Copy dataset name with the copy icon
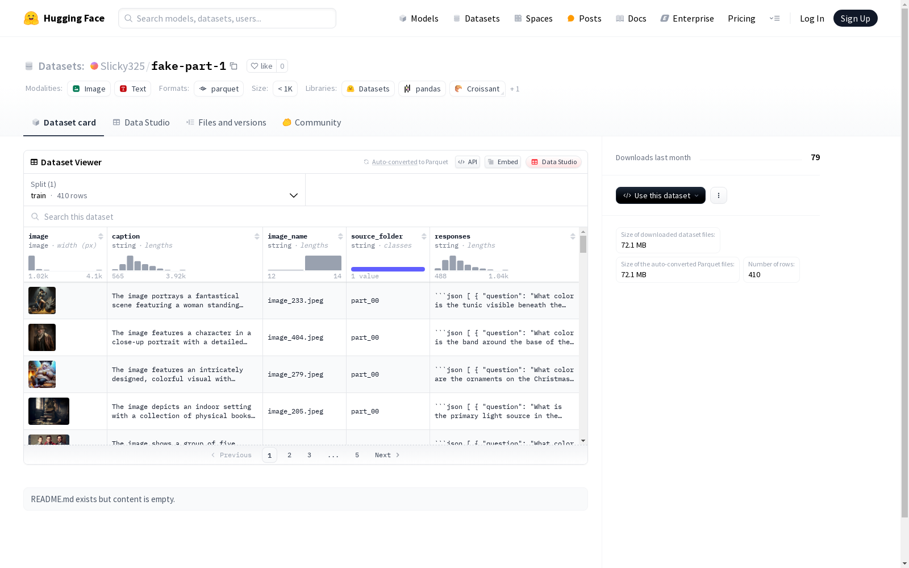Viewport: 909px width, 568px height. 233,66
